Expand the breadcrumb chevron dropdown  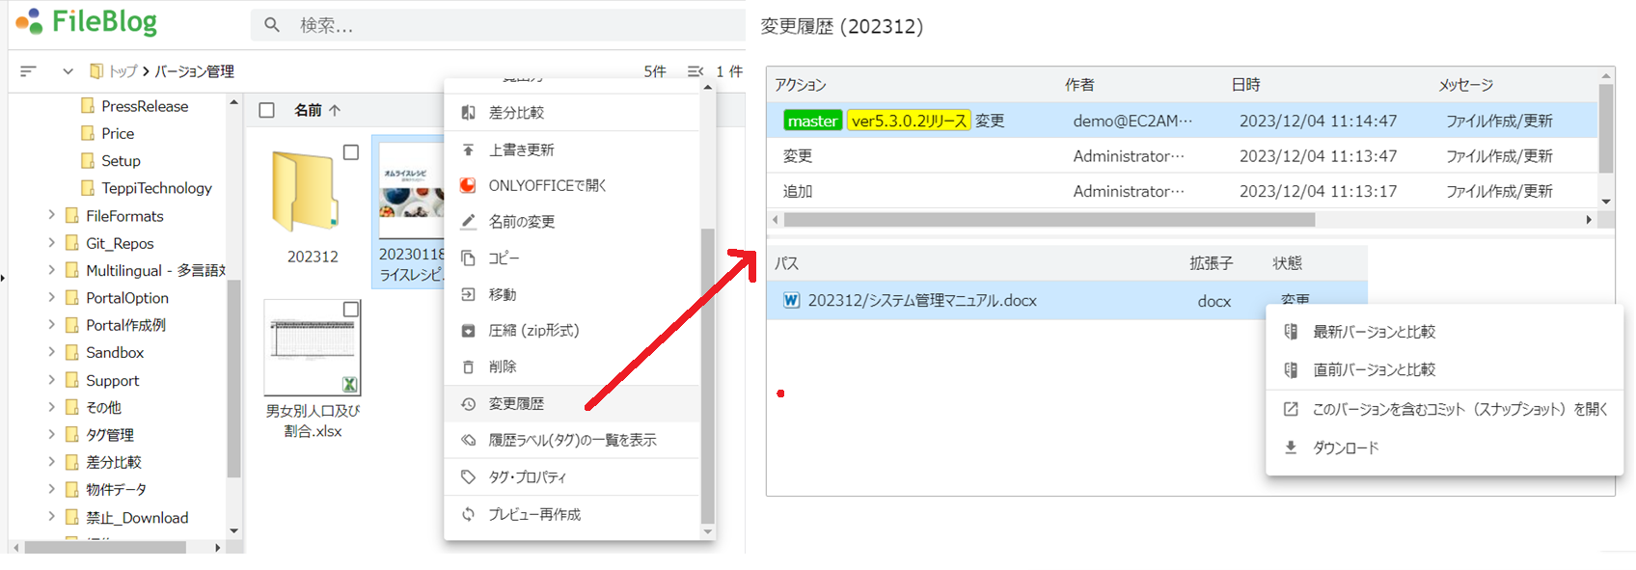point(68,71)
